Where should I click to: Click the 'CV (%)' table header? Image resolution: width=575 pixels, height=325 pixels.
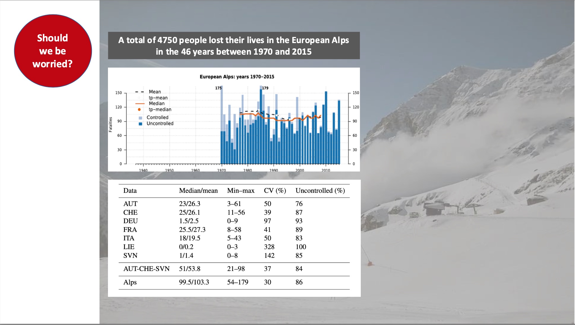275,191
